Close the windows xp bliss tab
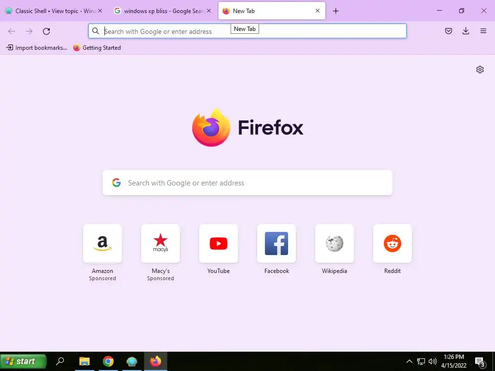This screenshot has height=371, width=495. (209, 11)
